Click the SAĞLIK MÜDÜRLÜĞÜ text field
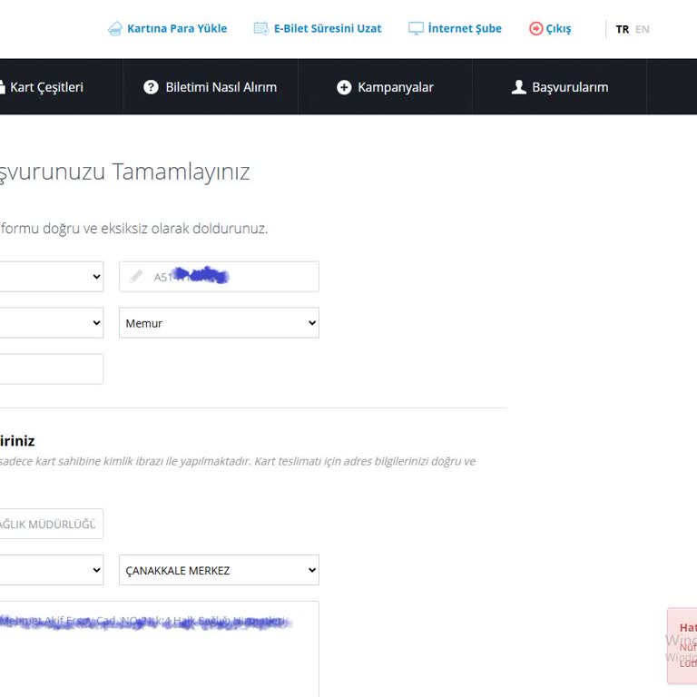 click(x=50, y=524)
